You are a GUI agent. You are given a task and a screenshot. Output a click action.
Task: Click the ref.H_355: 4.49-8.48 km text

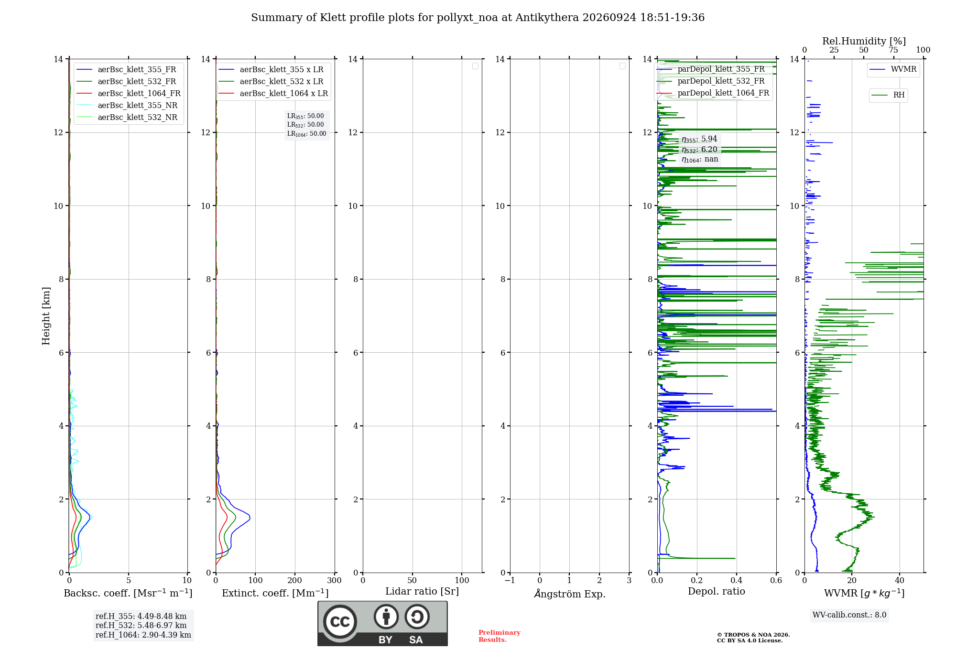141,617
